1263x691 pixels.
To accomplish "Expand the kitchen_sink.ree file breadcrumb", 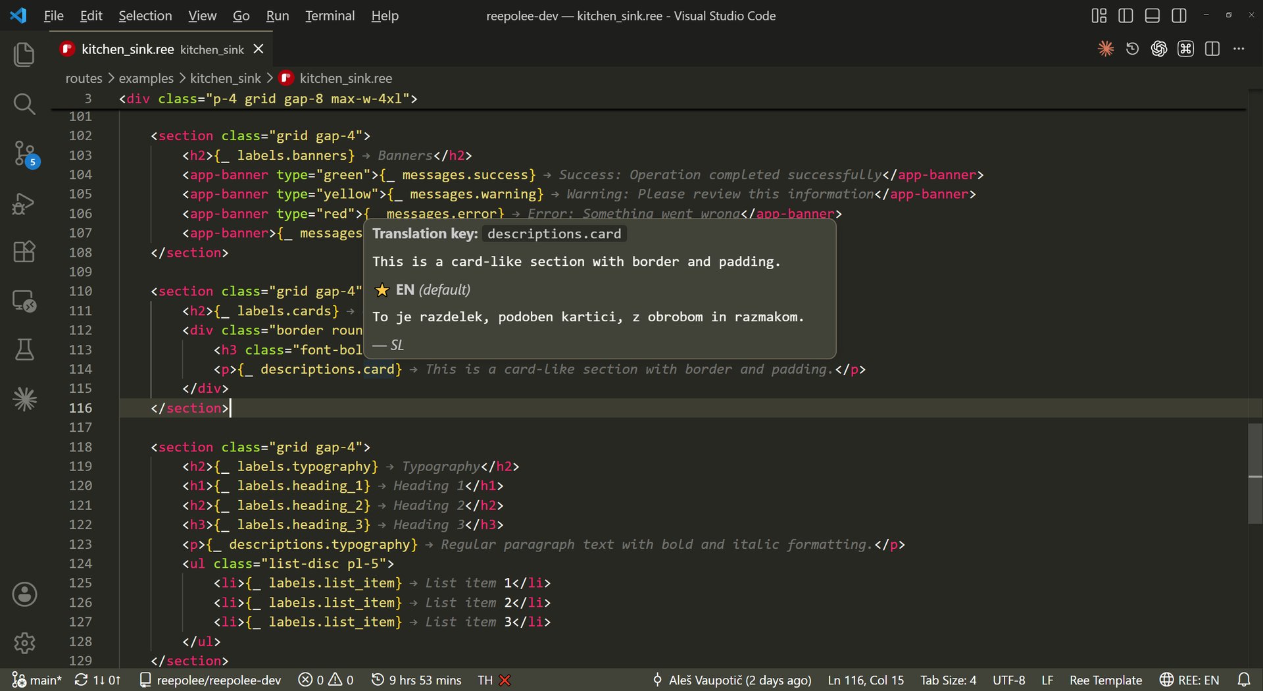I will [x=335, y=78].
